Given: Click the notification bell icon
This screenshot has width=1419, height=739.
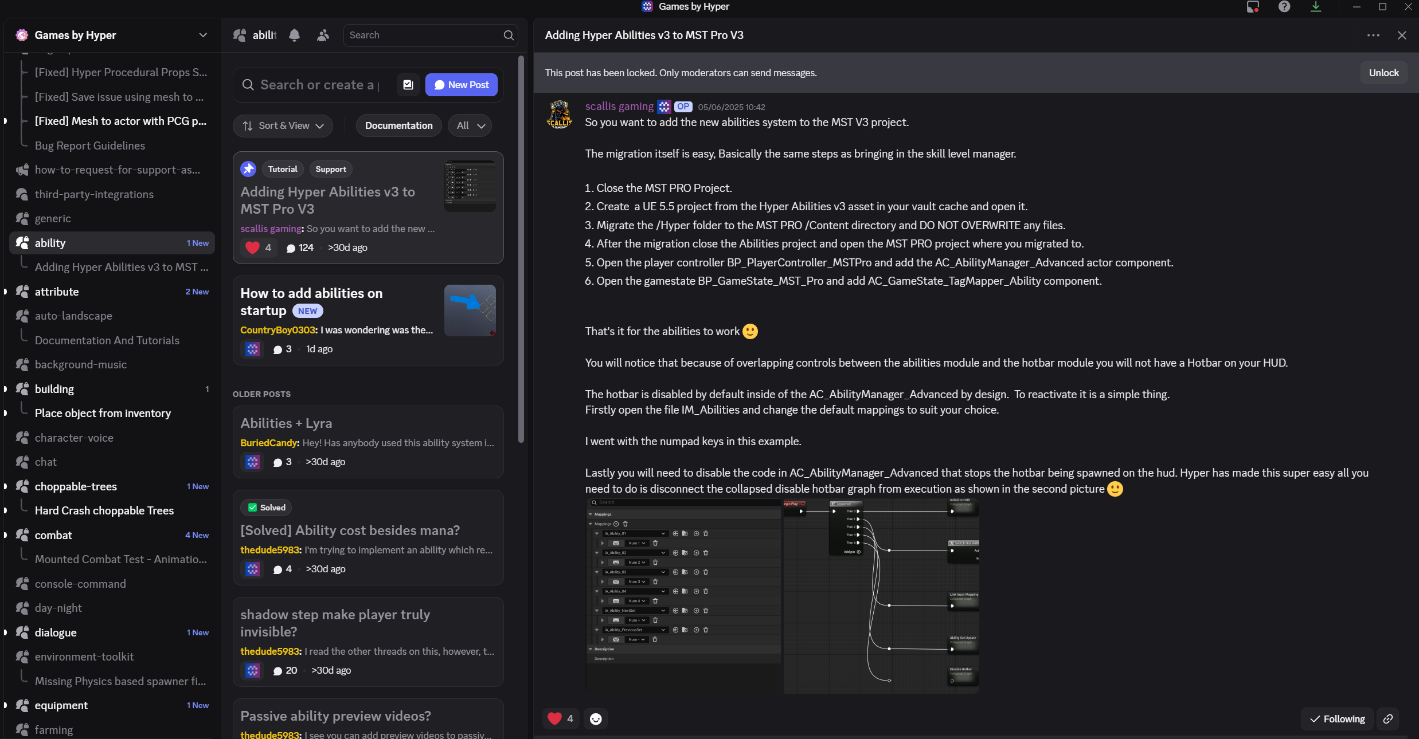Looking at the screenshot, I should tap(294, 35).
